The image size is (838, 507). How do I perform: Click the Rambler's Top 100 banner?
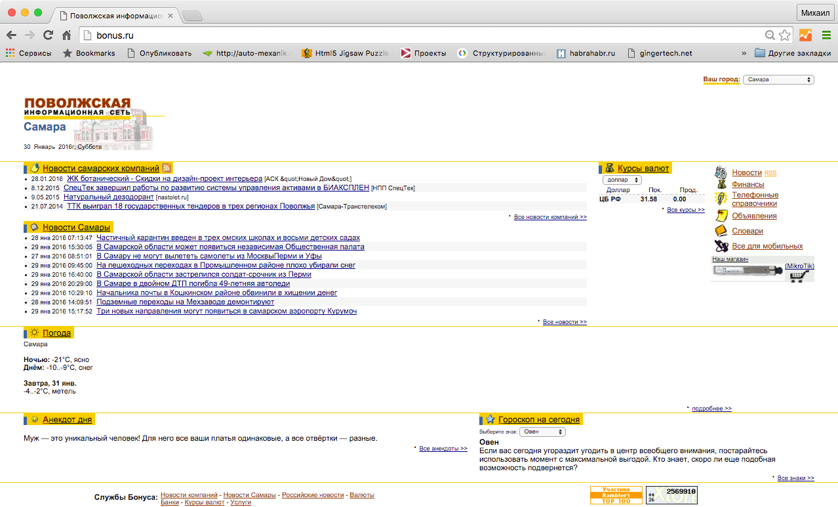[x=616, y=495]
